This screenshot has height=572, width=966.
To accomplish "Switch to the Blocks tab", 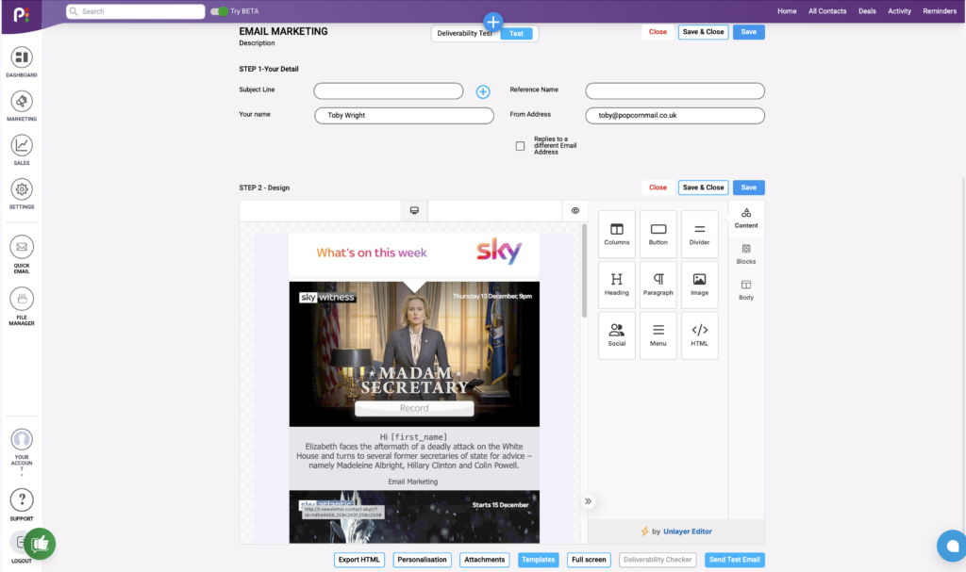I will [746, 253].
